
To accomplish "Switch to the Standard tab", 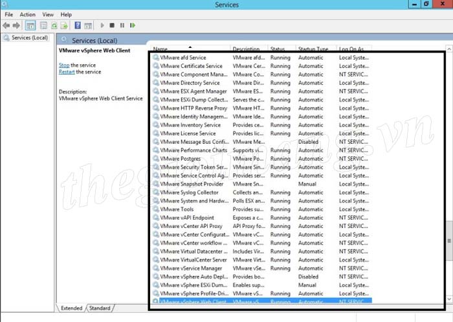I will point(100,308).
